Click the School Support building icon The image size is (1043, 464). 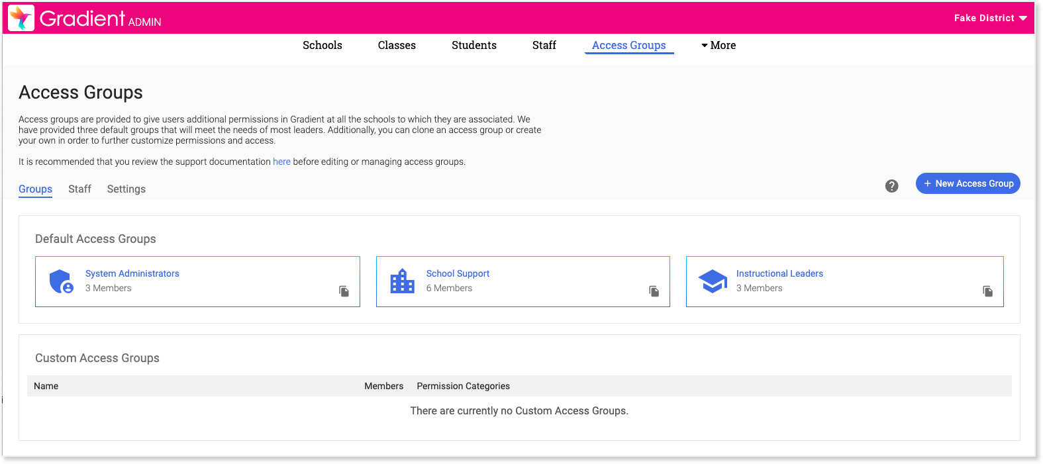[402, 281]
